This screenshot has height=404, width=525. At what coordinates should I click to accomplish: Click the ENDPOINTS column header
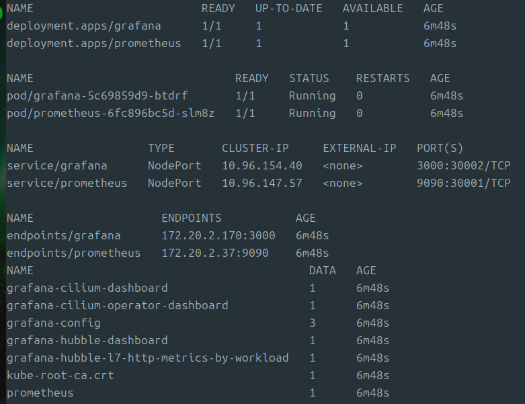coord(192,218)
